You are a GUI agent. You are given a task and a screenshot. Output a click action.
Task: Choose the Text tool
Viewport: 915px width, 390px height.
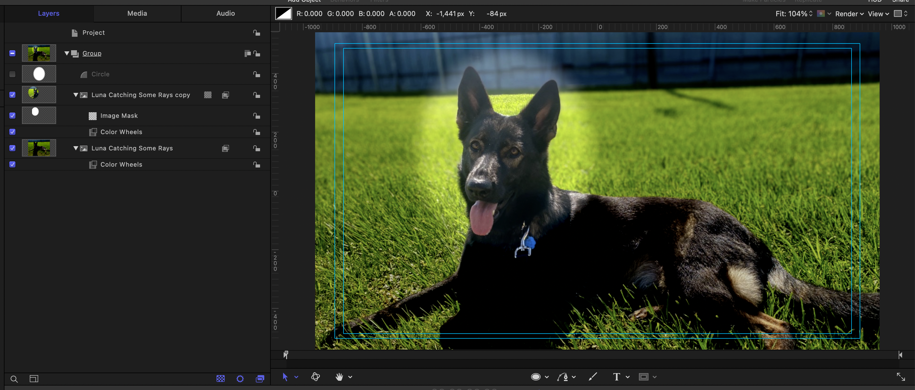pyautogui.click(x=616, y=377)
